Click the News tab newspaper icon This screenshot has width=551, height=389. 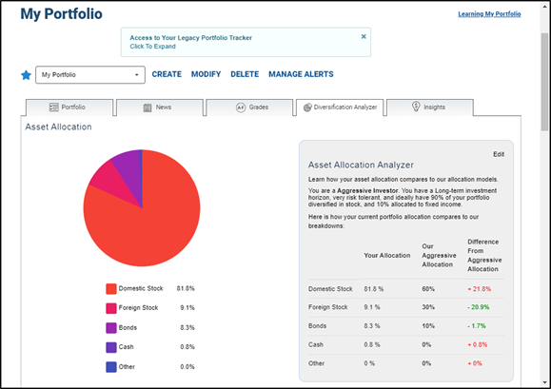click(x=148, y=107)
